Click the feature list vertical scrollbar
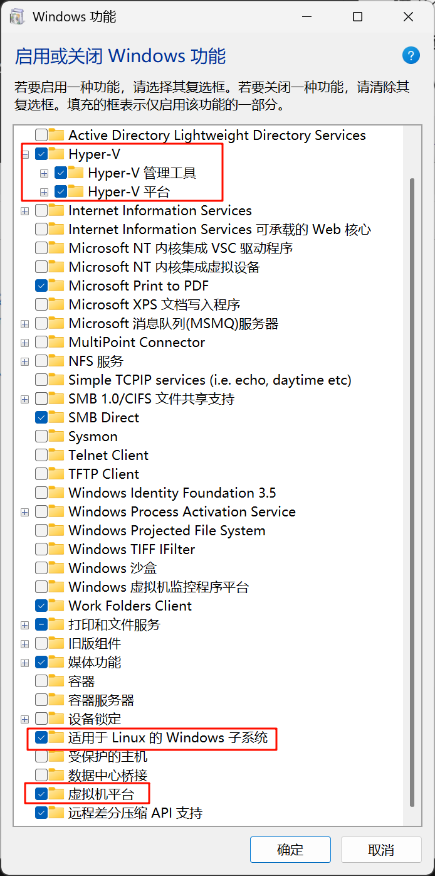 [412, 492]
